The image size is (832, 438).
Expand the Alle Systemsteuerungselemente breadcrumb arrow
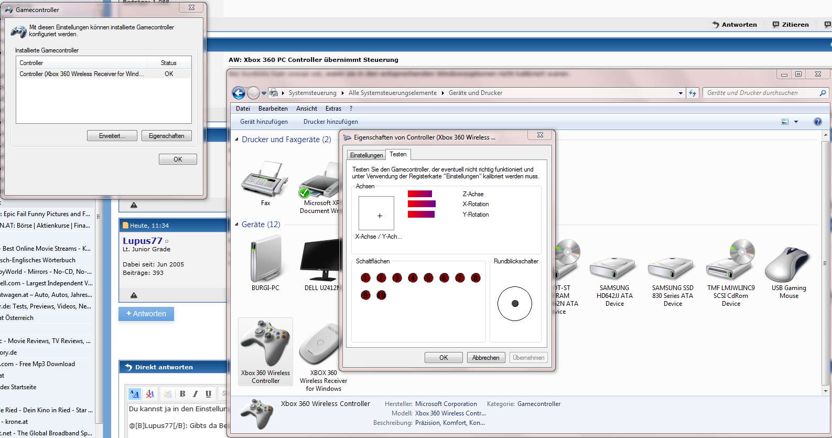pos(442,93)
